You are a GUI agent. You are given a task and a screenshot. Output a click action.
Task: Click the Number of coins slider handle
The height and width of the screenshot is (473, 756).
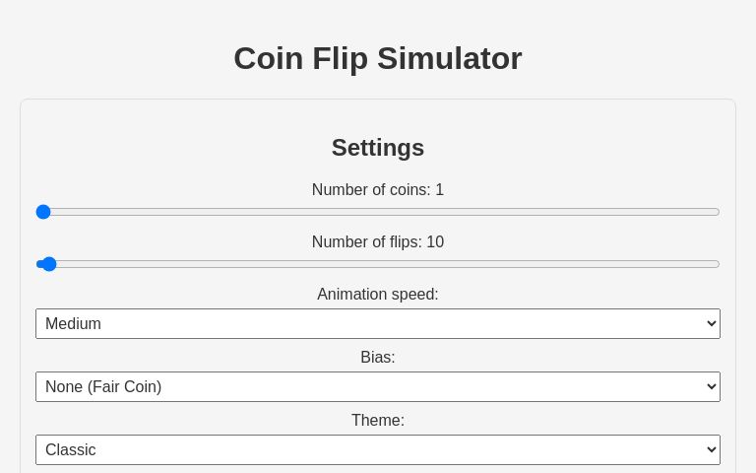click(43, 212)
